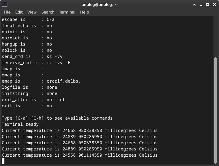
Task: Minimize the terminal window
Action: point(201,4)
